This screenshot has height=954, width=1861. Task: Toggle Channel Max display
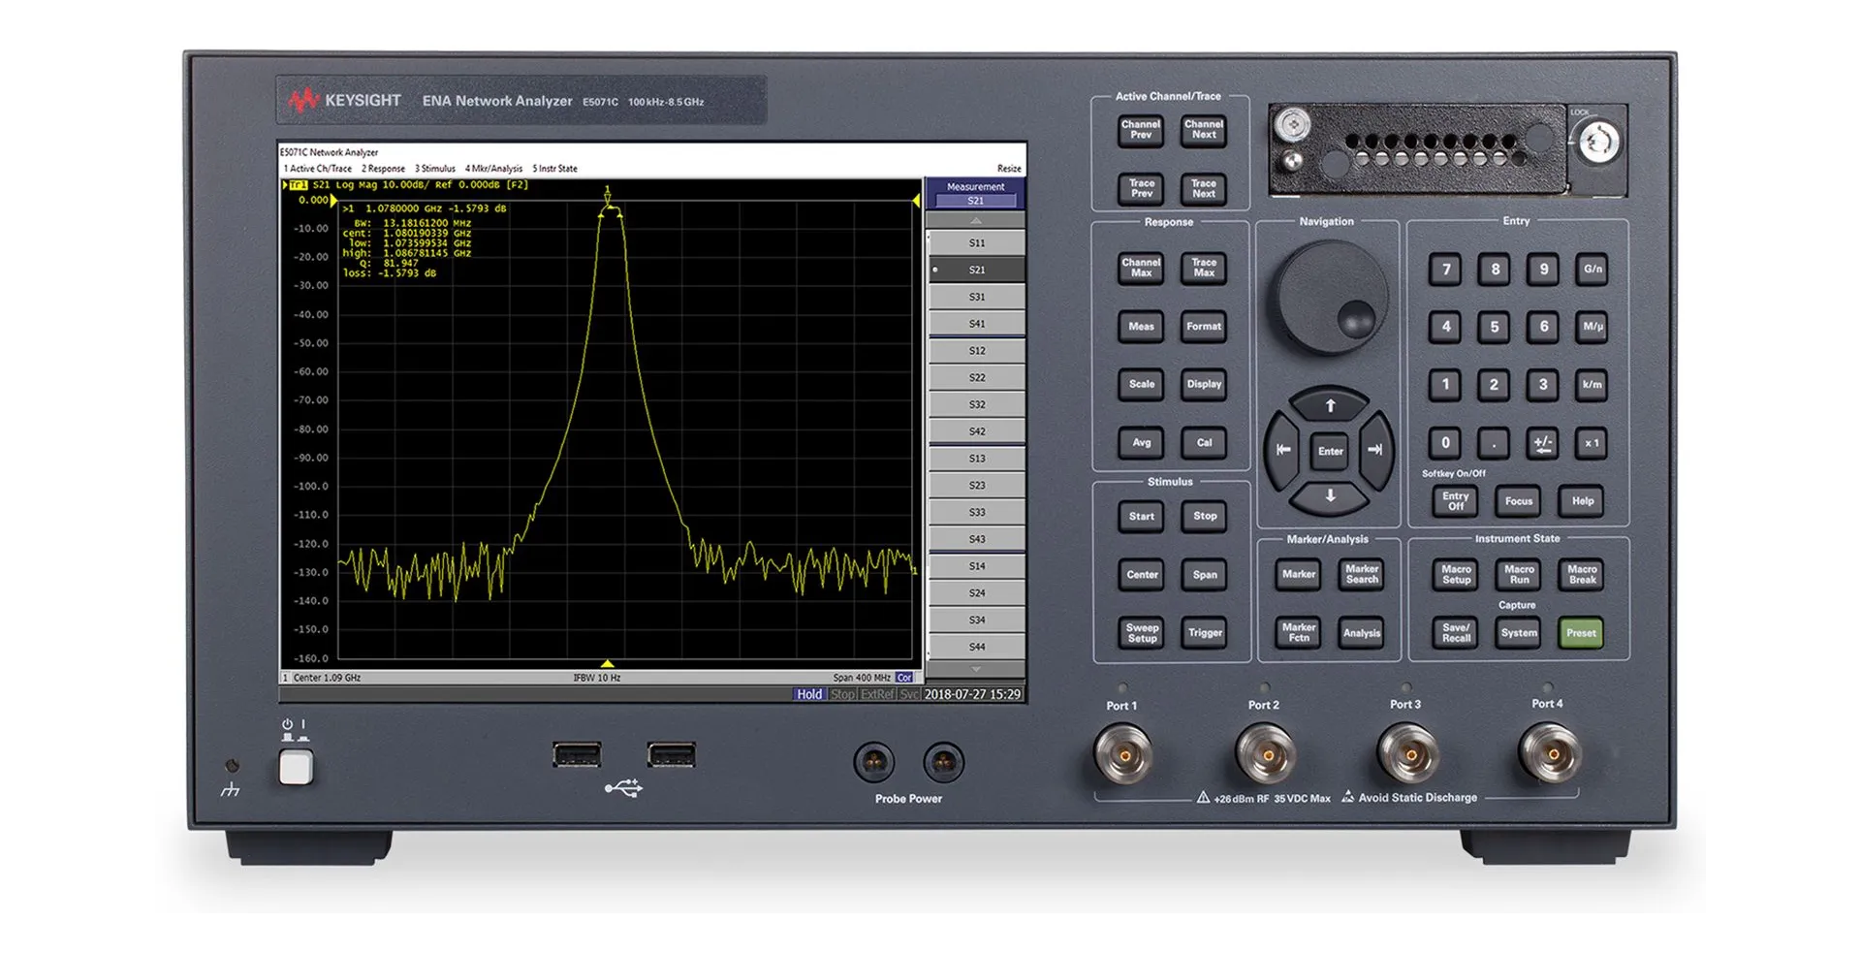click(1140, 268)
